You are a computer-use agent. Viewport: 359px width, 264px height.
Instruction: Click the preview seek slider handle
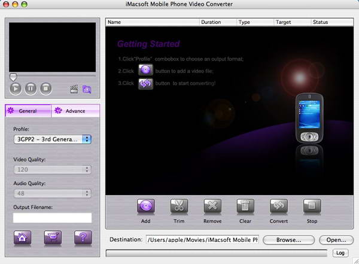pos(13,77)
